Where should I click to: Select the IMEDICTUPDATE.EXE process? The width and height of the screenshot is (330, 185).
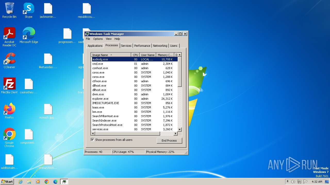click(x=134, y=103)
